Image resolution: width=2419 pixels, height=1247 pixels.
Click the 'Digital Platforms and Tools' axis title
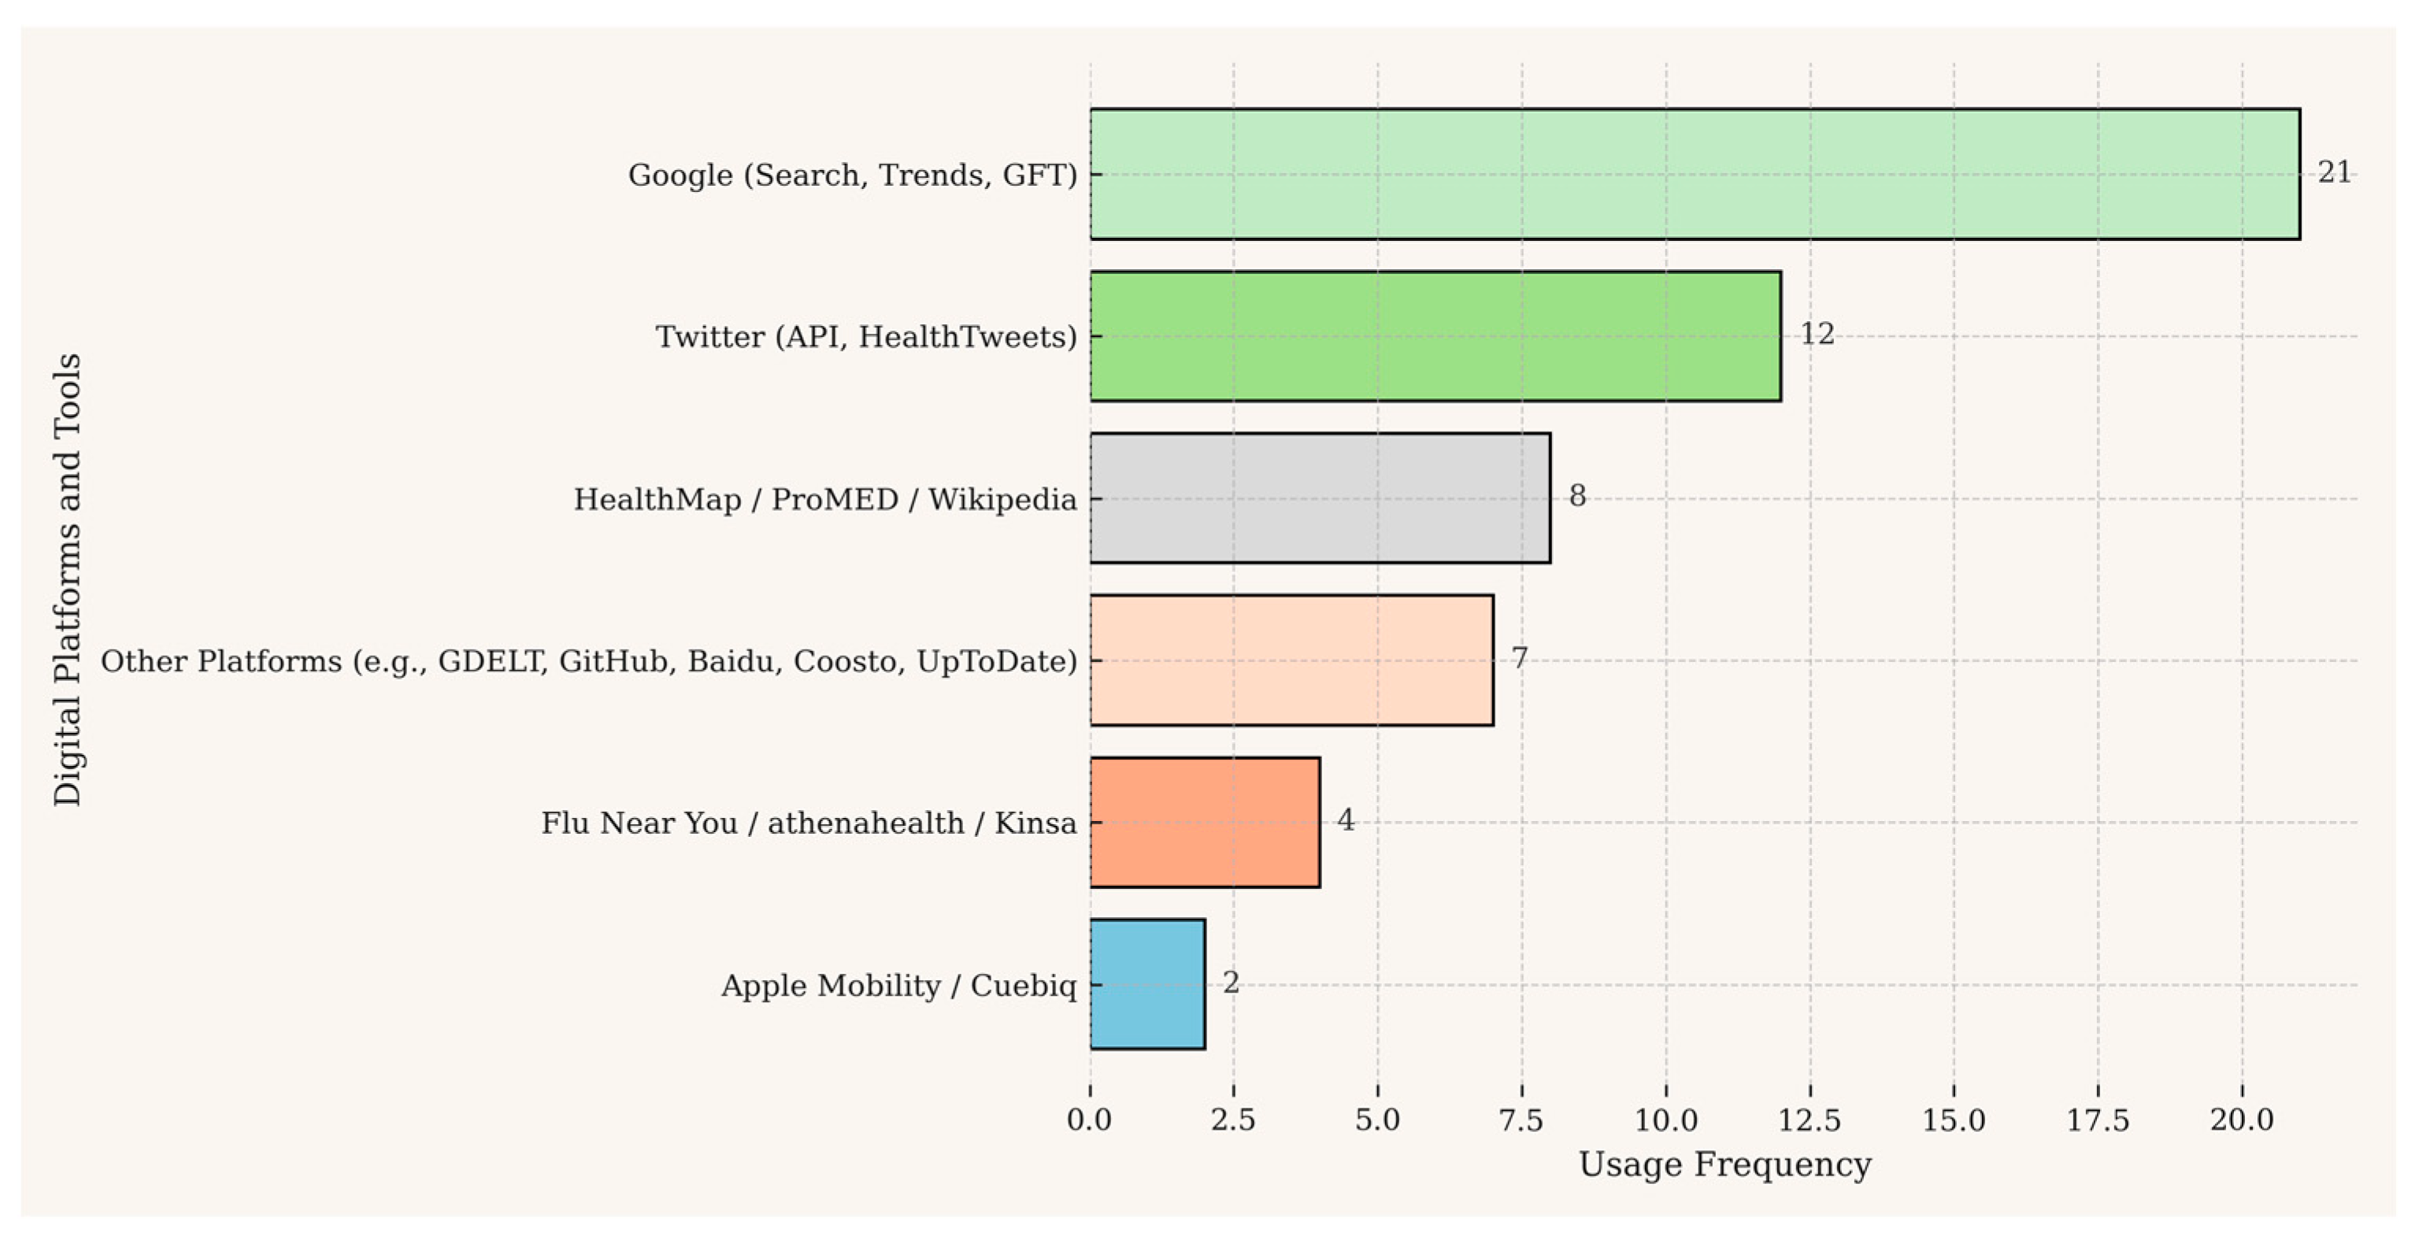(68, 579)
